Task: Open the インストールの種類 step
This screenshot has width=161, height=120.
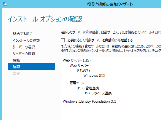Action: coord(26,40)
